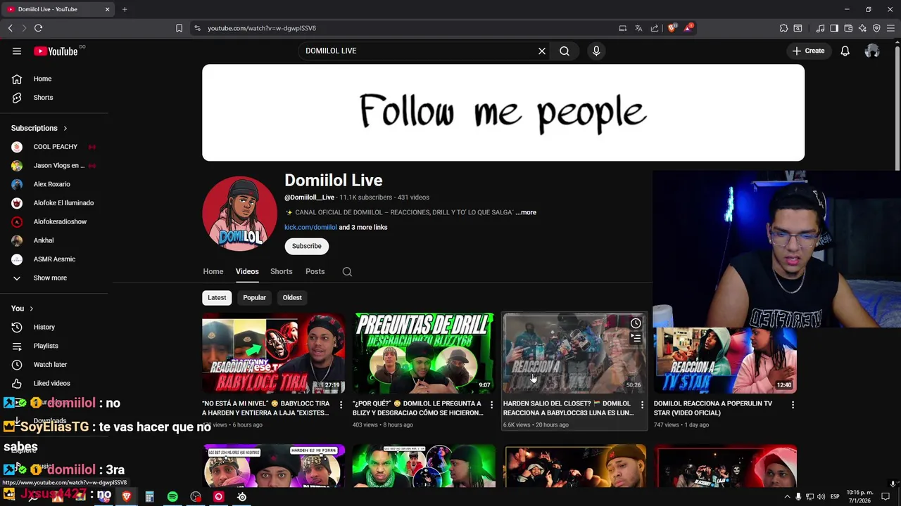This screenshot has height=506, width=901.
Task: Open Spotify from the taskbar
Action: tap(172, 497)
